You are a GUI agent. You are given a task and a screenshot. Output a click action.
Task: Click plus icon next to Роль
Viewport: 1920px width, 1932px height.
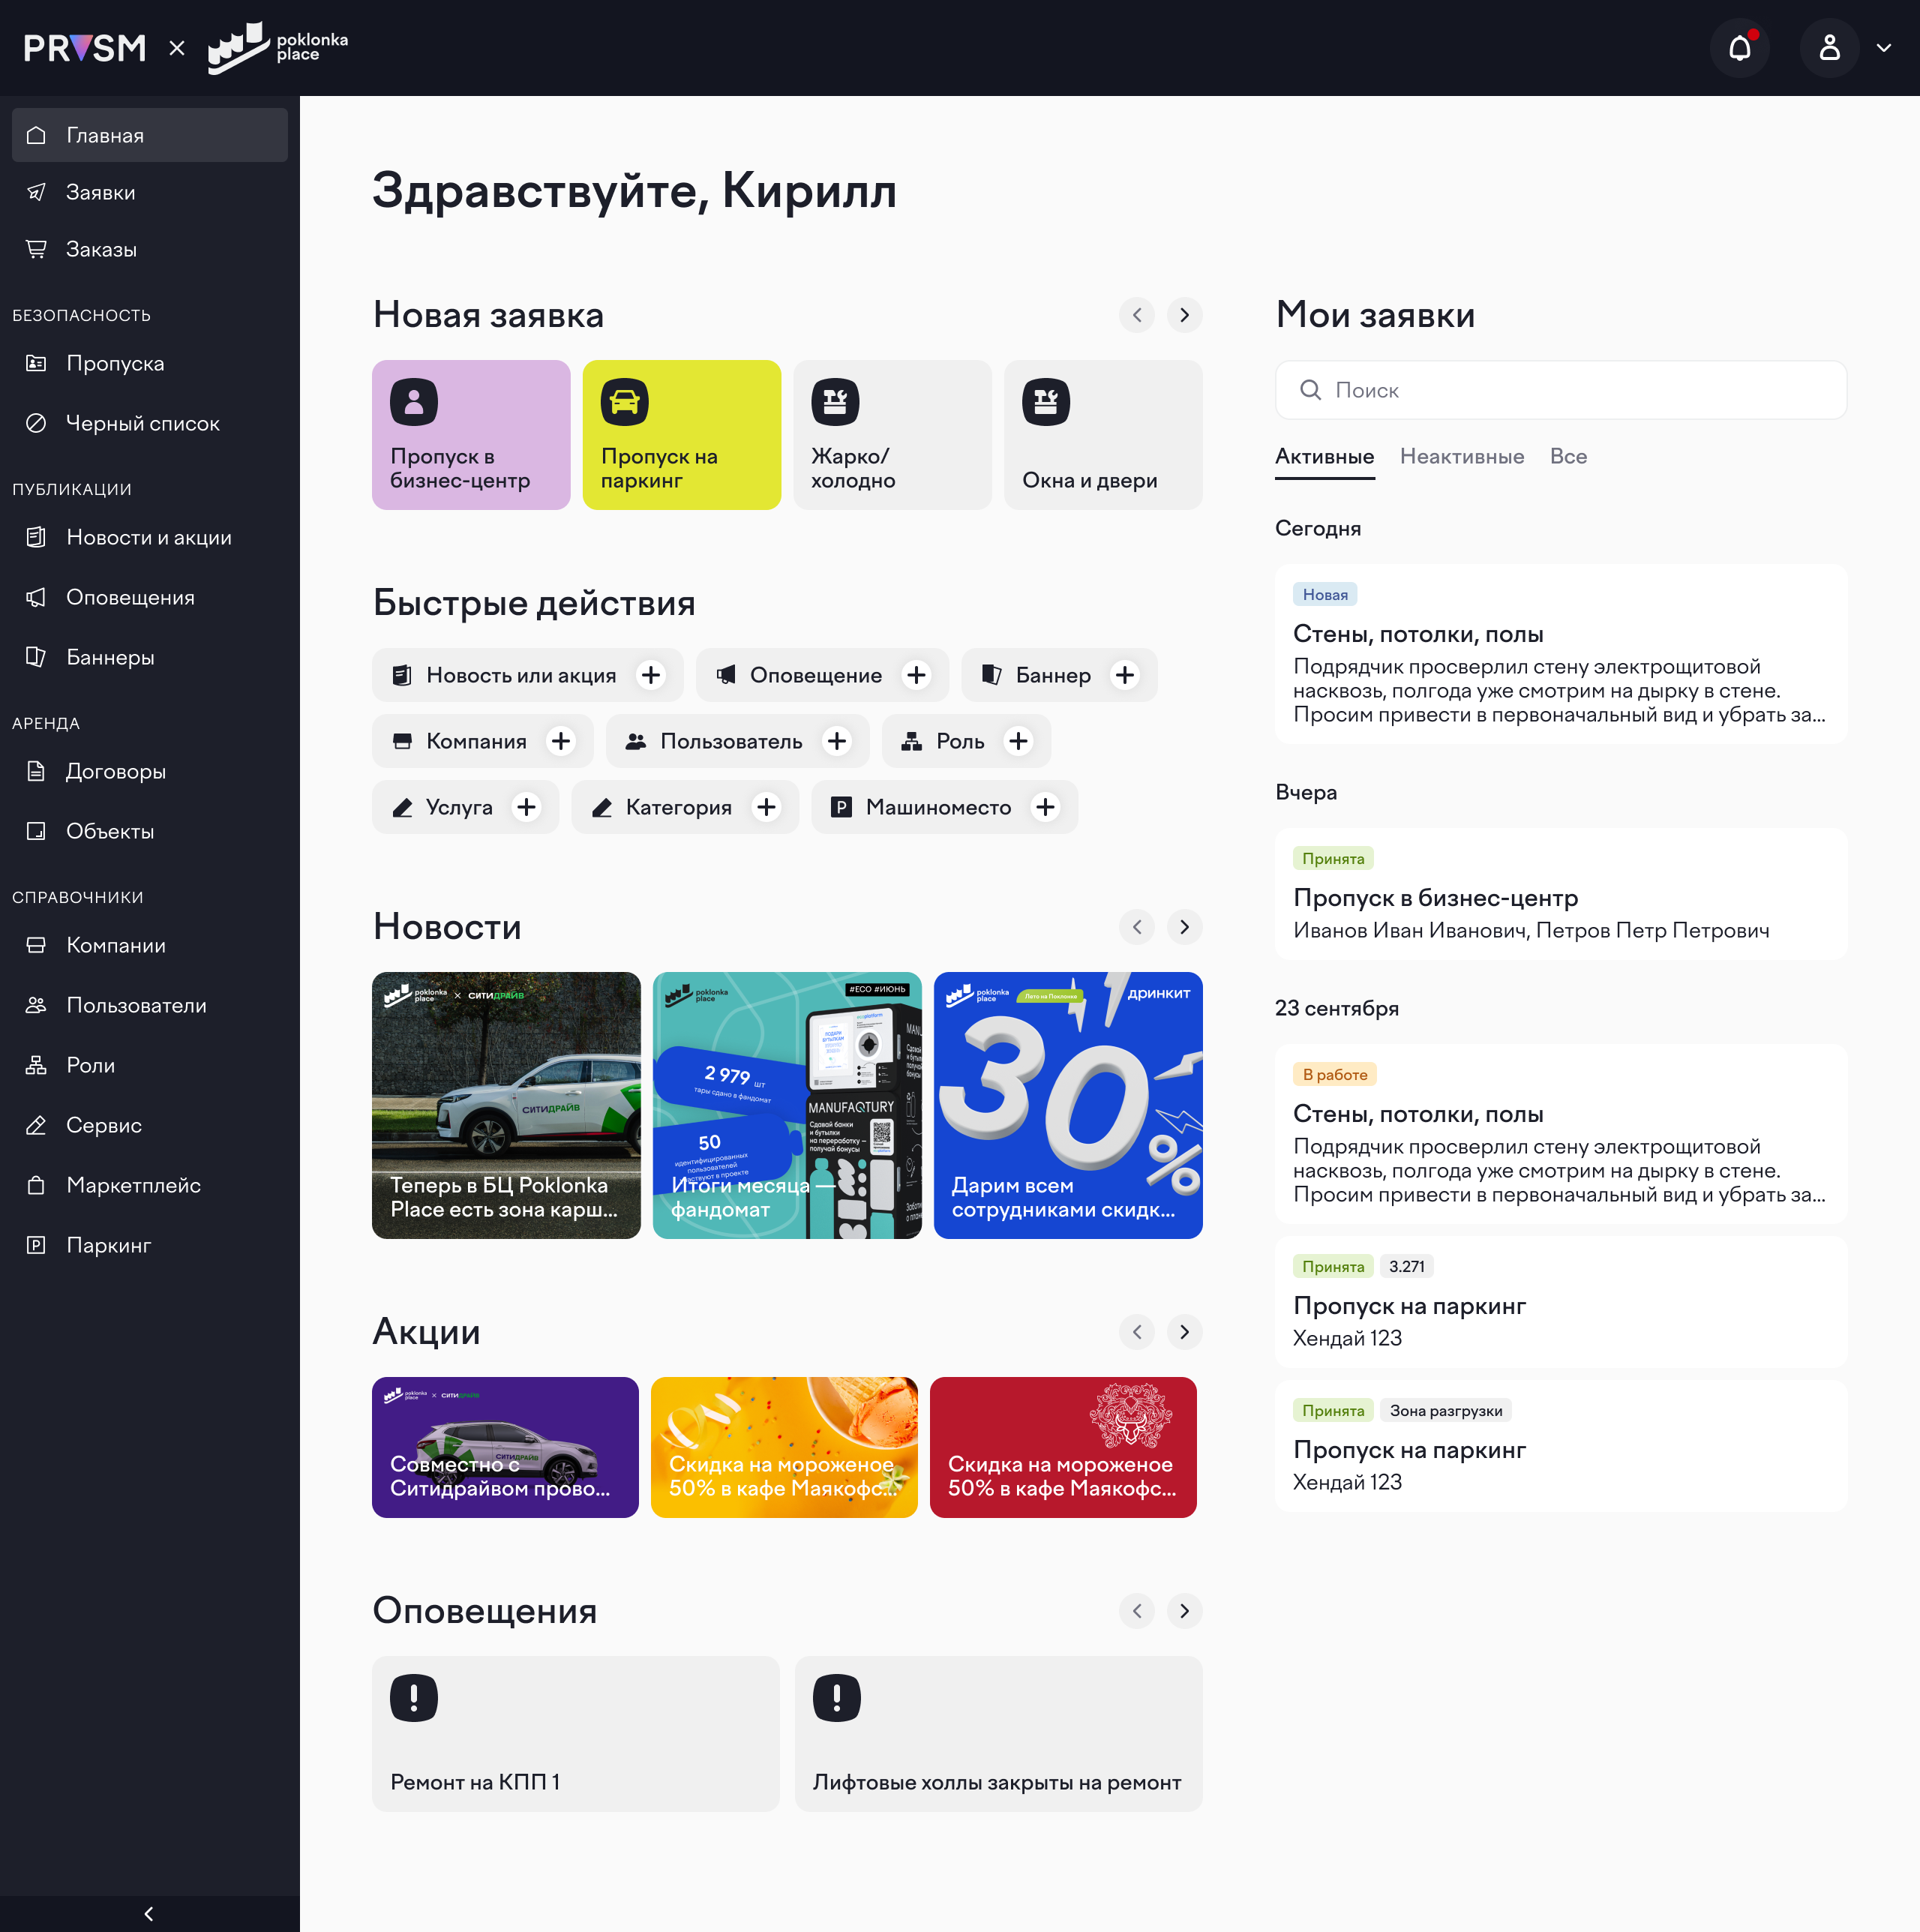click(x=1018, y=741)
